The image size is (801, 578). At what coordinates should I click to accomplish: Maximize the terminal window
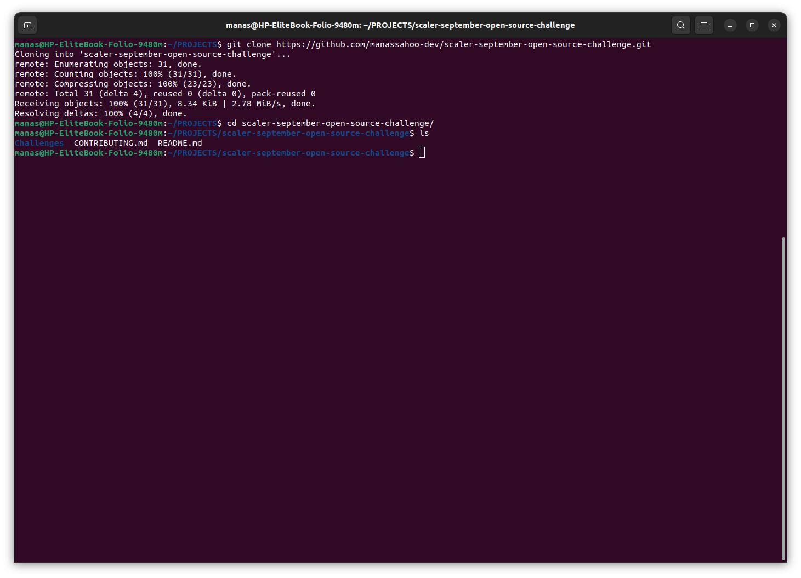pos(752,25)
